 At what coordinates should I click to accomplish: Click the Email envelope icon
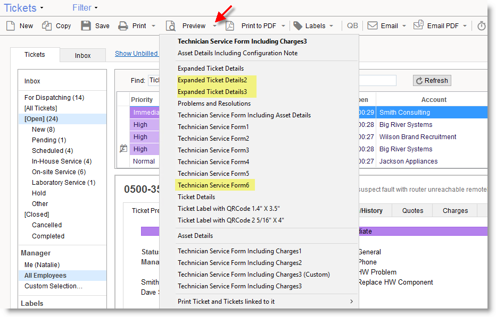tap(373, 25)
